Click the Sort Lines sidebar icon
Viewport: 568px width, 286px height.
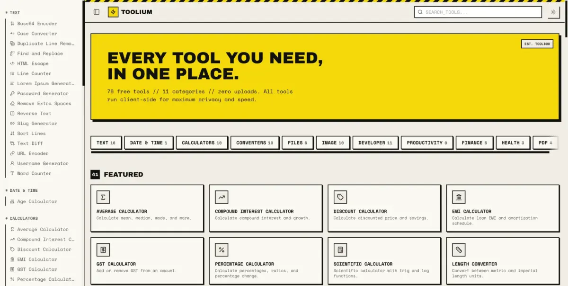(12, 134)
